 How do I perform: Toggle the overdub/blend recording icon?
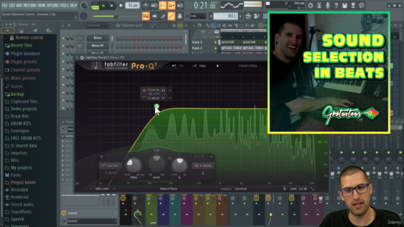pos(171,6)
